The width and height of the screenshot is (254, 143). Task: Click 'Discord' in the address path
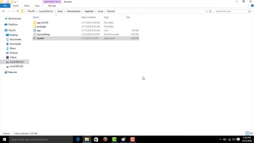click(x=111, y=12)
